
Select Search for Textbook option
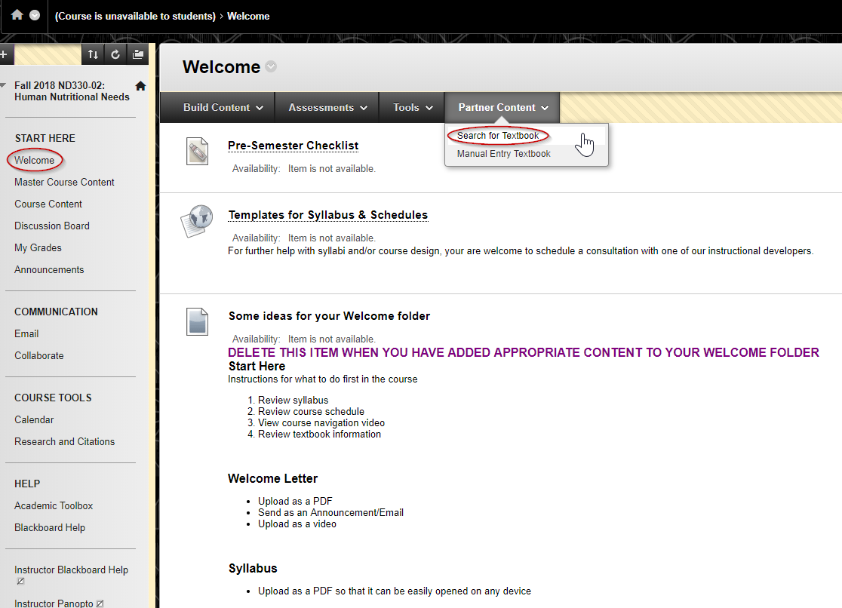tap(498, 136)
